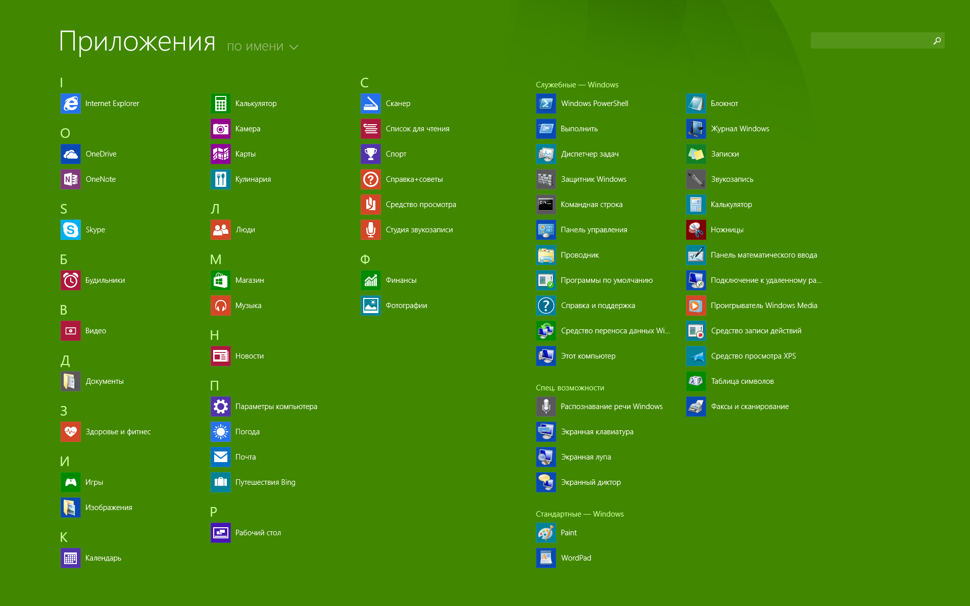Launch the Видео app icon

pos(71,331)
